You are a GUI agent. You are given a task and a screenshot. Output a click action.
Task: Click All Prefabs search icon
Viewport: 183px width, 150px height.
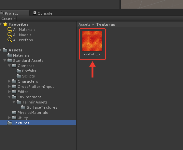pyautogui.click(x=9, y=40)
